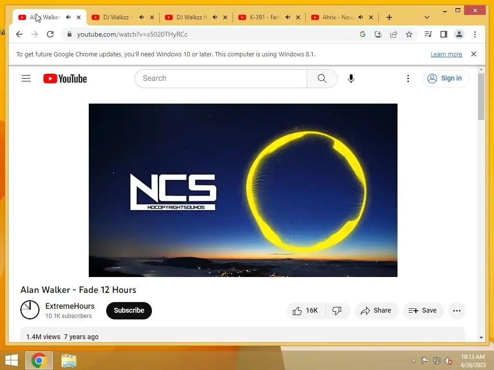Viewport: 494px width, 370px height.
Task: Show hidden system tray icons
Action: 413,361
